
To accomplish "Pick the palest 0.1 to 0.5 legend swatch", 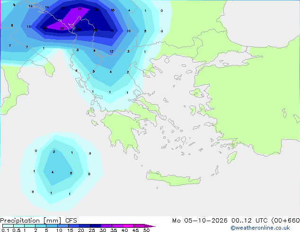I will [x=8, y=226].
